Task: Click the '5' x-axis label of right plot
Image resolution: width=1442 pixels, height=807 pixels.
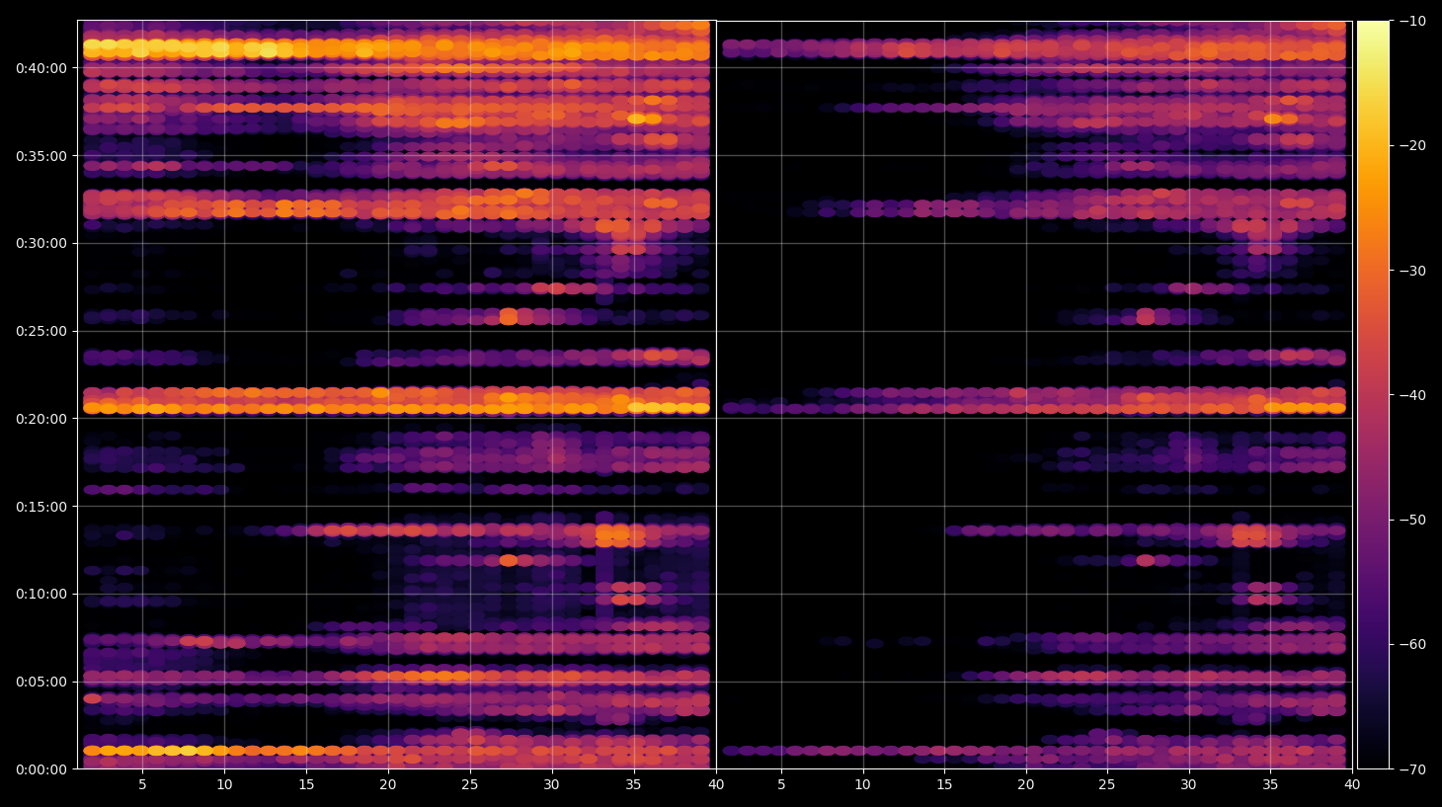Action: click(781, 785)
